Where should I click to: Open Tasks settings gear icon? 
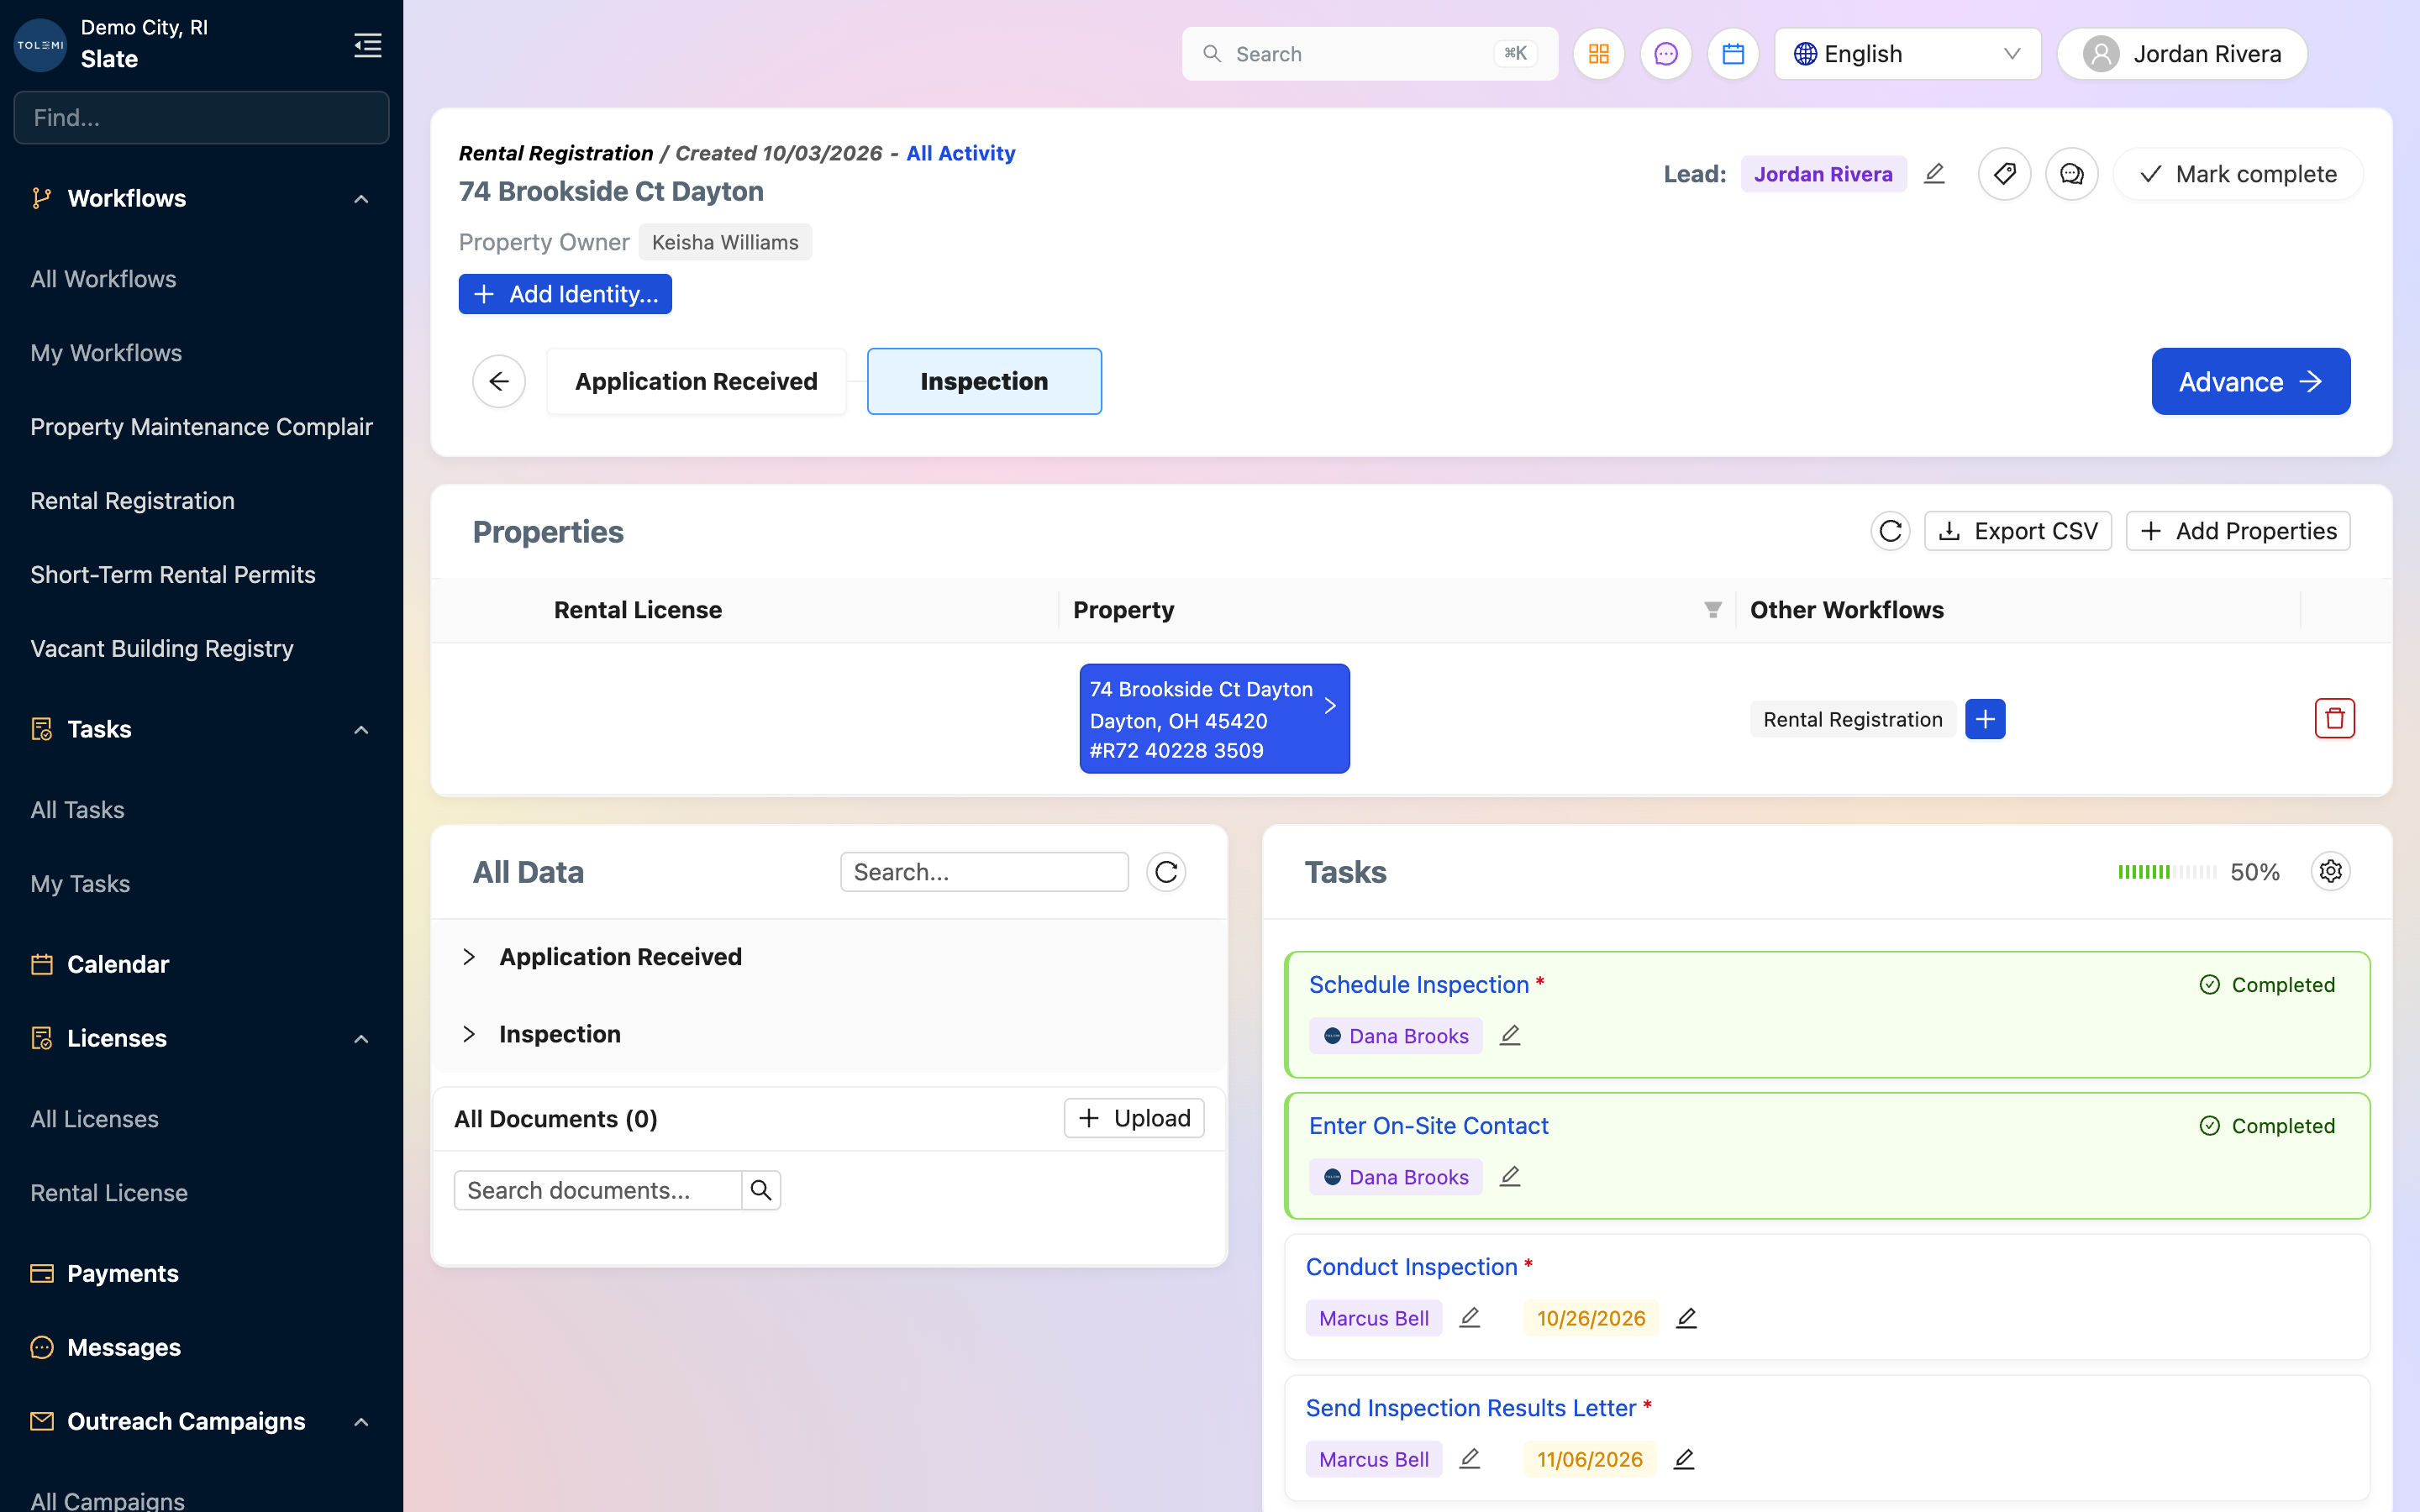pyautogui.click(x=2330, y=871)
